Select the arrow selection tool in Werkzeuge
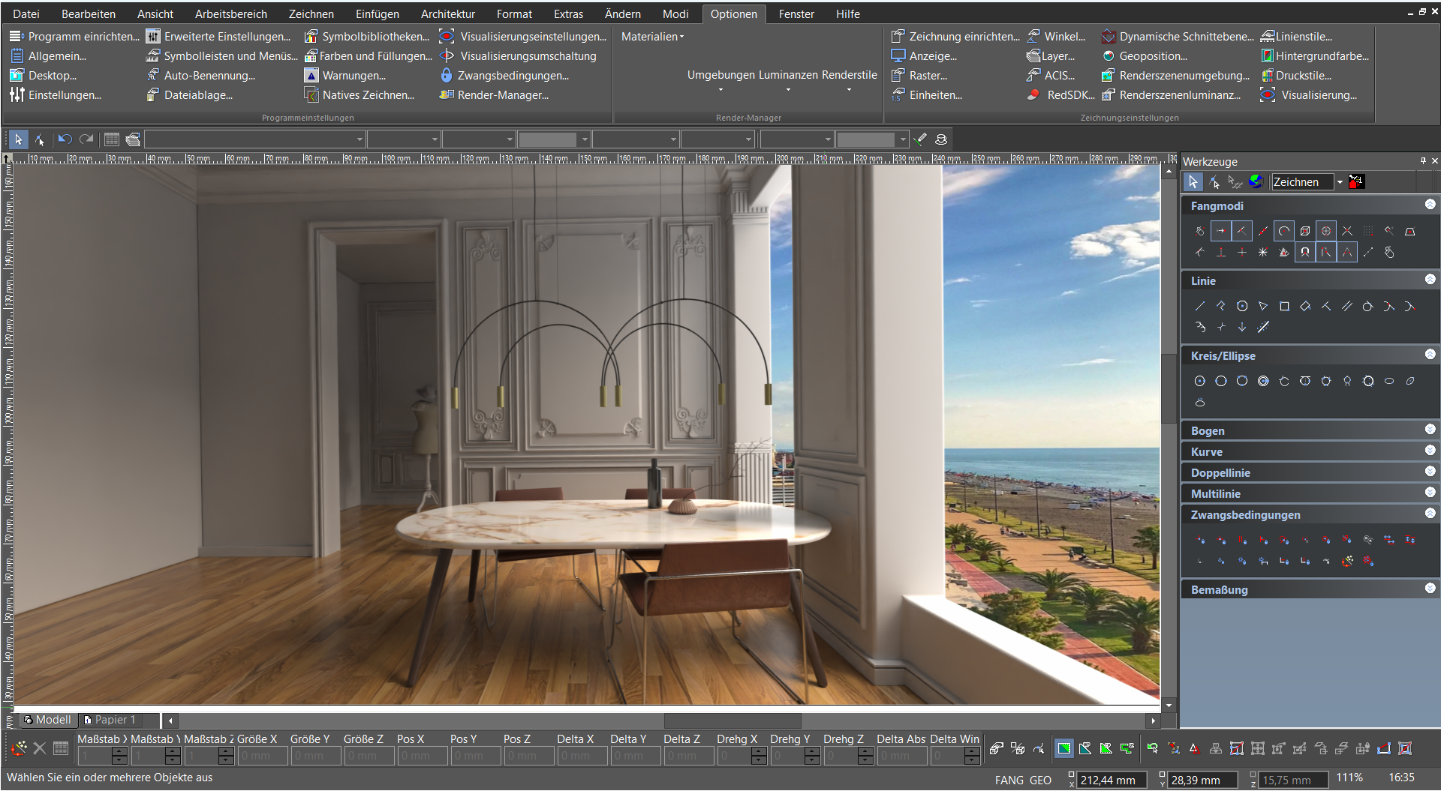Screen dimensions: 1441x791 [x=1193, y=181]
